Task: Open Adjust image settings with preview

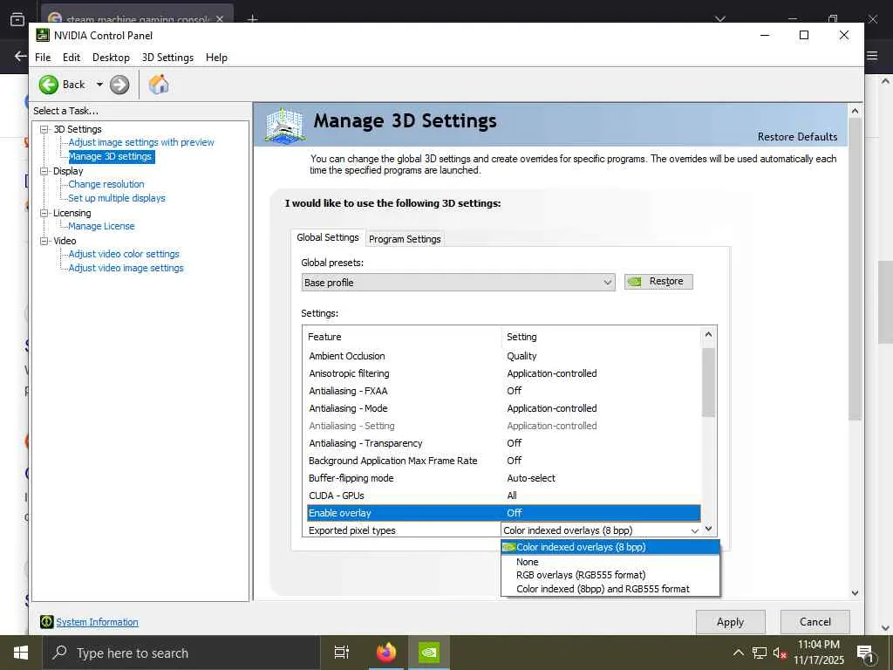Action: click(141, 142)
